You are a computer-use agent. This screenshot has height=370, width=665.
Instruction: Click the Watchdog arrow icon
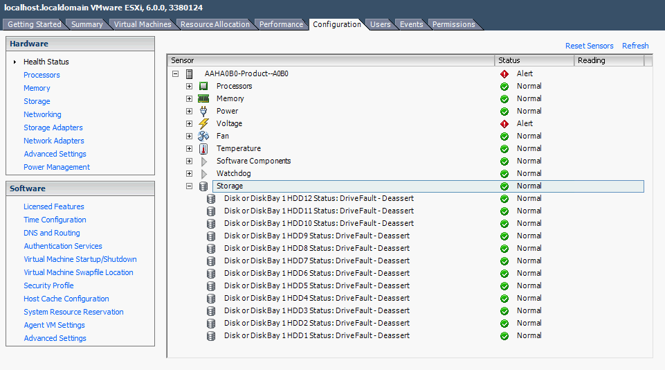(204, 174)
